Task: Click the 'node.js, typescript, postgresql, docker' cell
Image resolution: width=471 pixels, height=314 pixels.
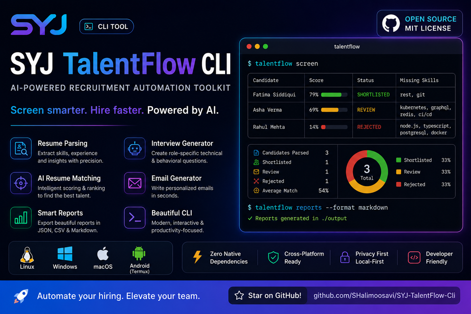Action: [426, 129]
